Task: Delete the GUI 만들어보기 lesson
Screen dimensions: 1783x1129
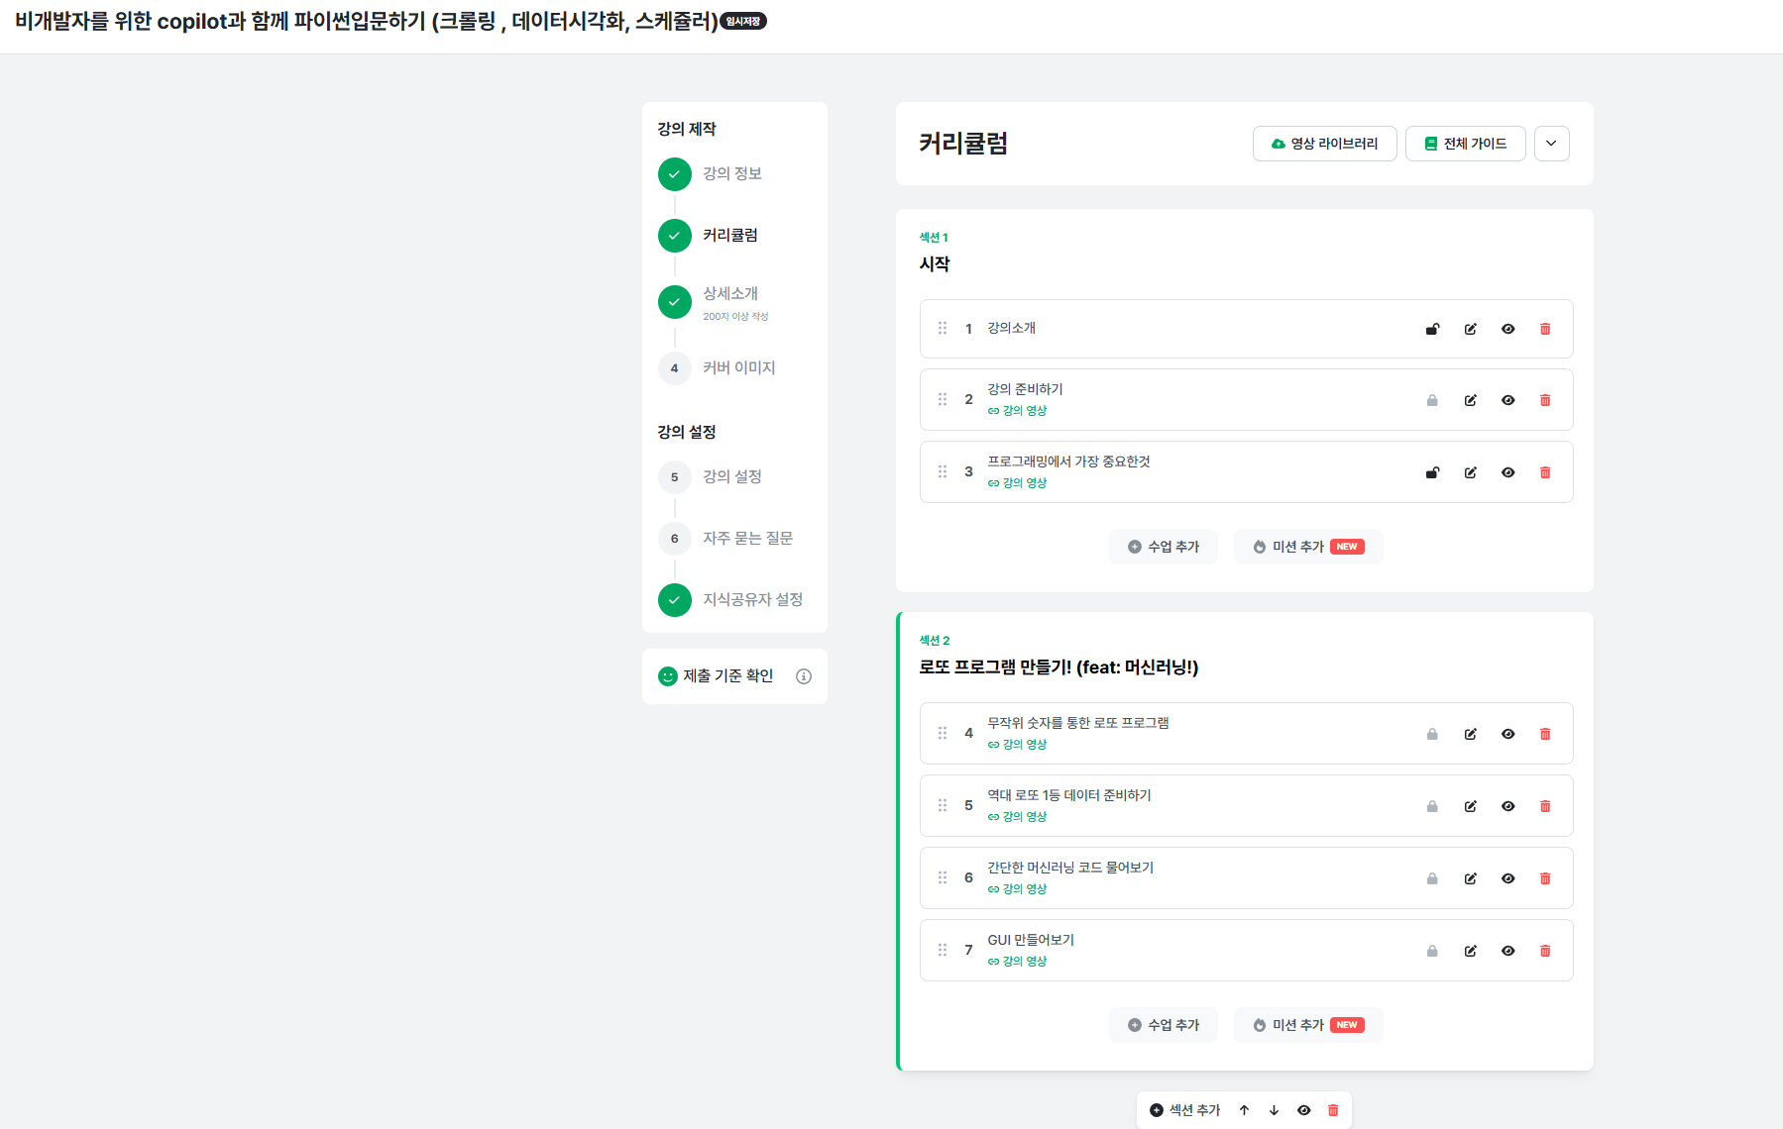Action: [x=1545, y=951]
